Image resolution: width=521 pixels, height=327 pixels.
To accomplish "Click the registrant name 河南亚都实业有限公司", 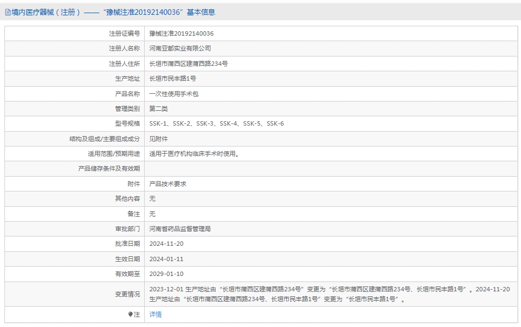I will coord(180,48).
